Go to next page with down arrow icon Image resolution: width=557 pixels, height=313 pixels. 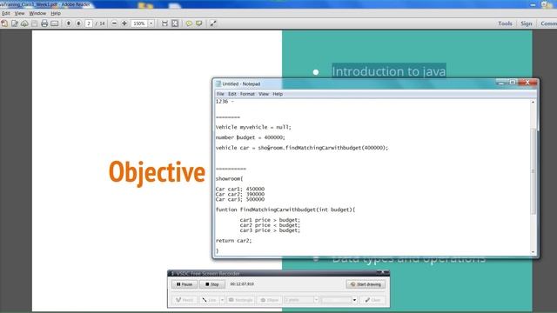tap(78, 23)
